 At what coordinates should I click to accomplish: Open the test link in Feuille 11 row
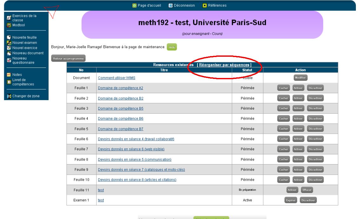101,190
